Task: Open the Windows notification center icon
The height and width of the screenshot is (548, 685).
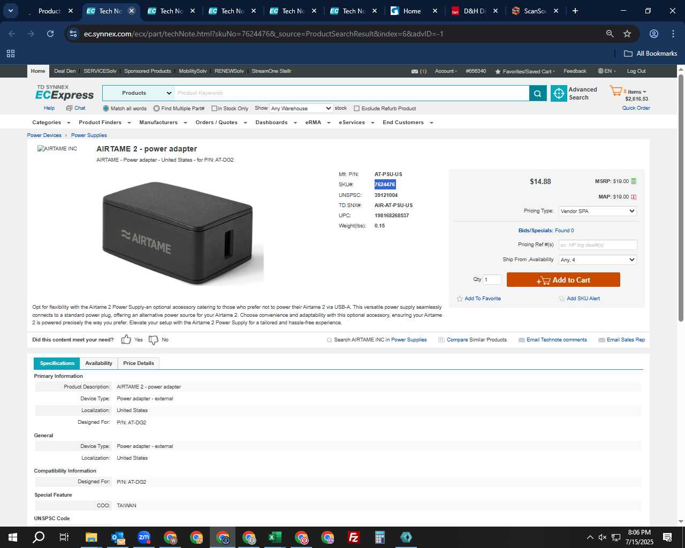Action: tap(667, 537)
